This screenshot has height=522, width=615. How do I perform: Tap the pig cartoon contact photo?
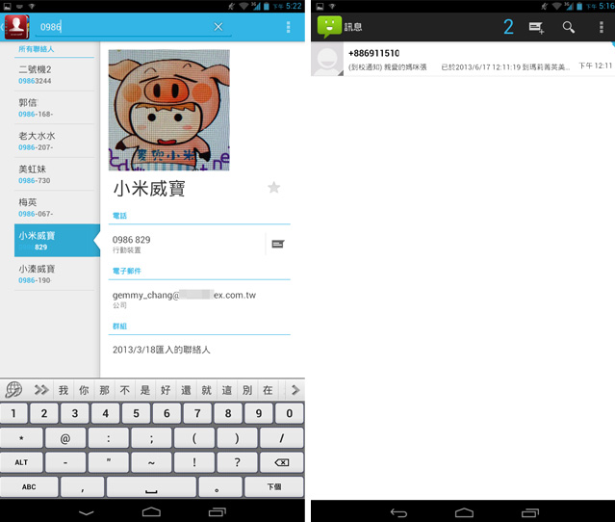169,110
